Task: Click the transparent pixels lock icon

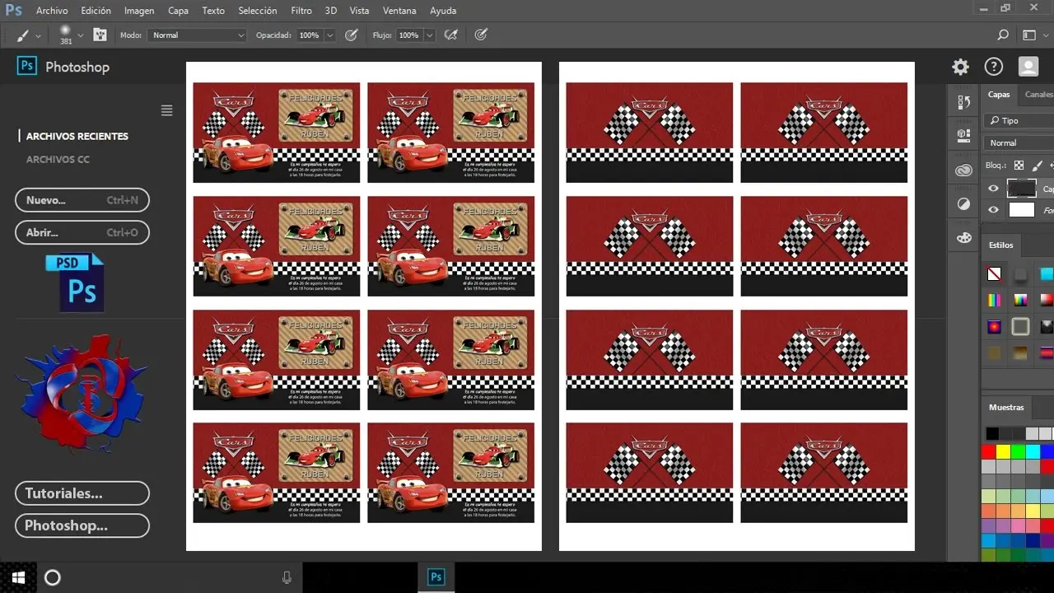Action: [1019, 166]
